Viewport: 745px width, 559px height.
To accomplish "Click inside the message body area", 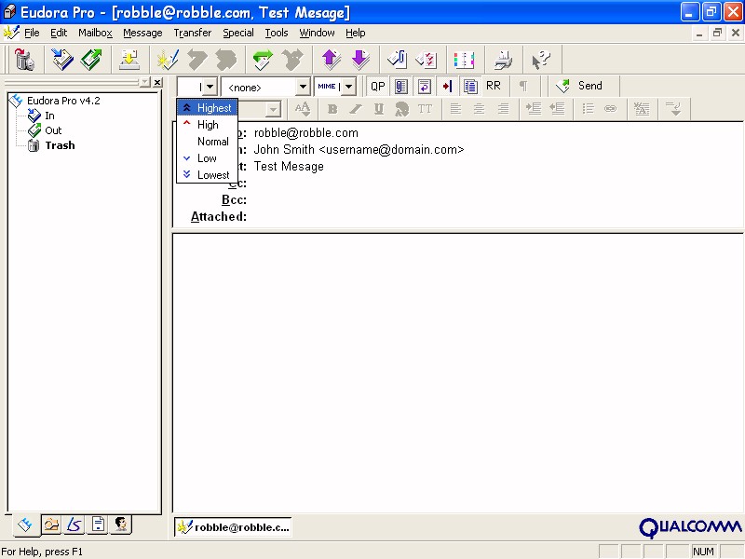I will tap(458, 373).
